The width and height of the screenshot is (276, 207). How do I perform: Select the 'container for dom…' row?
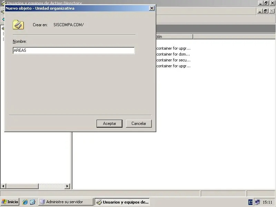click(x=173, y=54)
